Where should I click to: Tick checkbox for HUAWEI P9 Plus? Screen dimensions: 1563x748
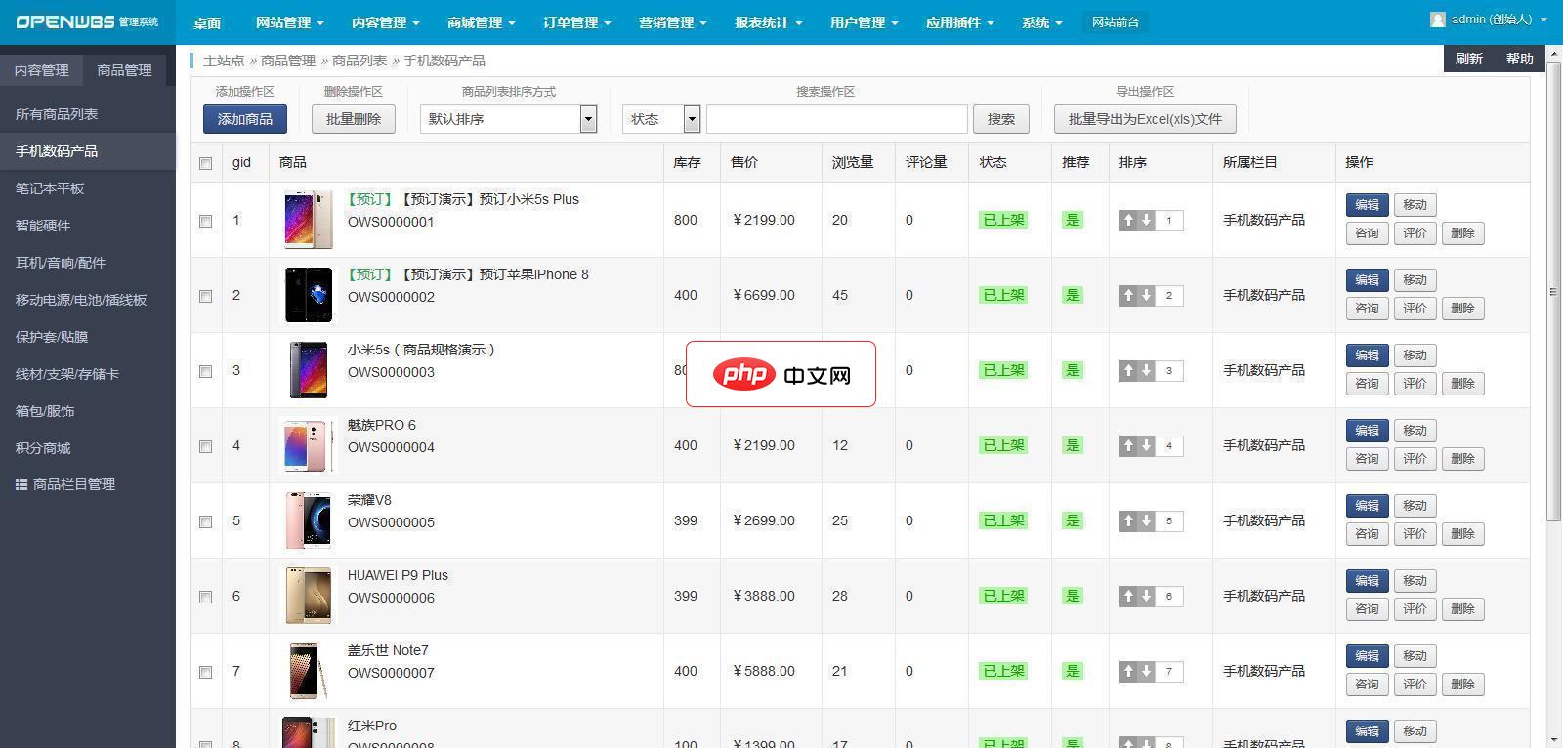[x=205, y=597]
